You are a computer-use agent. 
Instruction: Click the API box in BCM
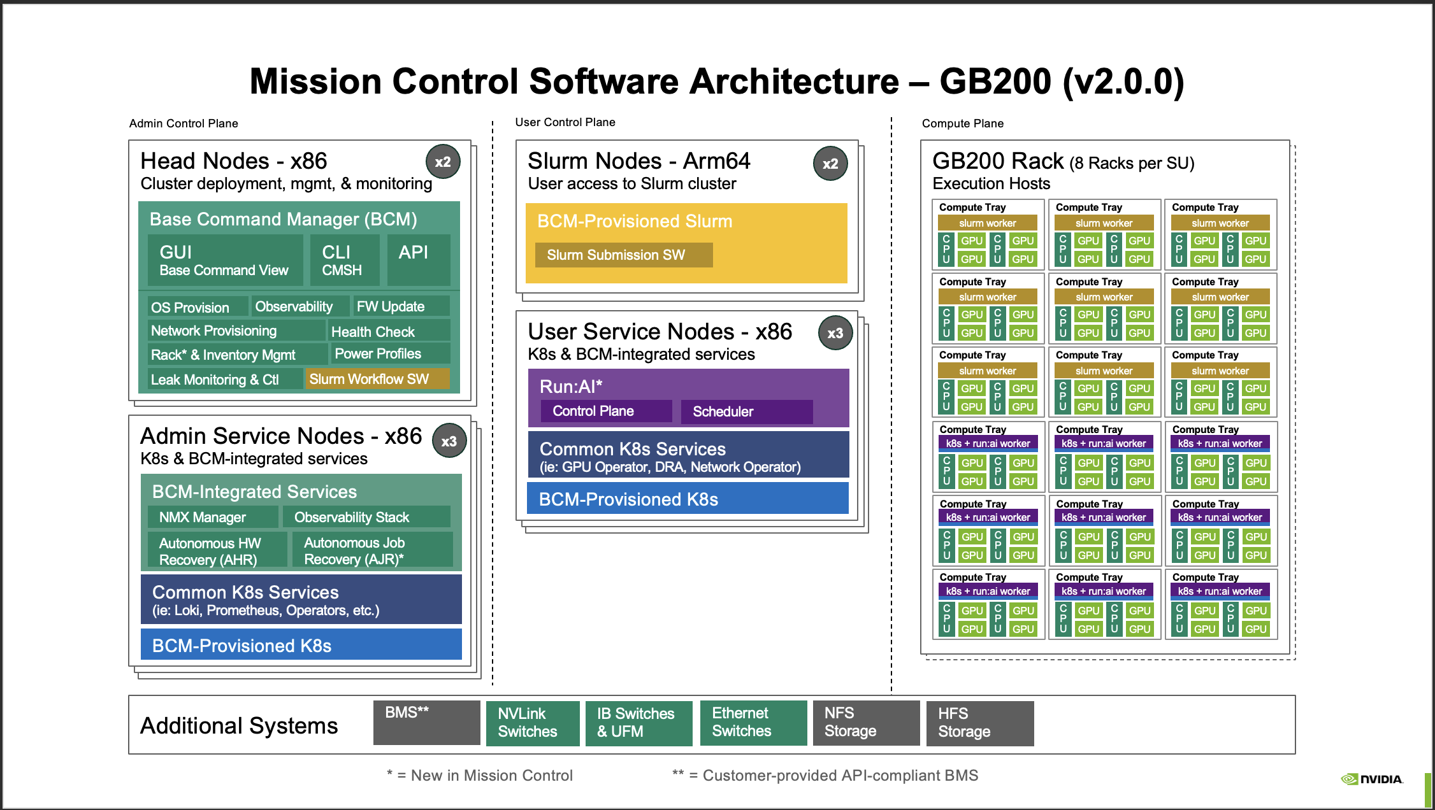coord(418,260)
